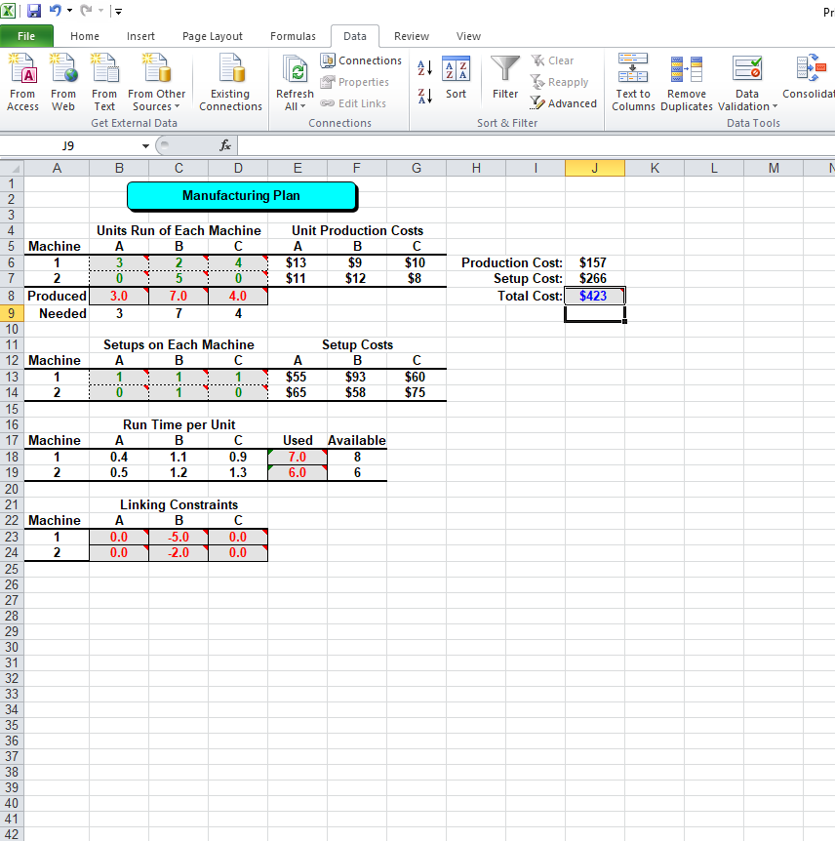Click the Data Validation icon

point(747,69)
